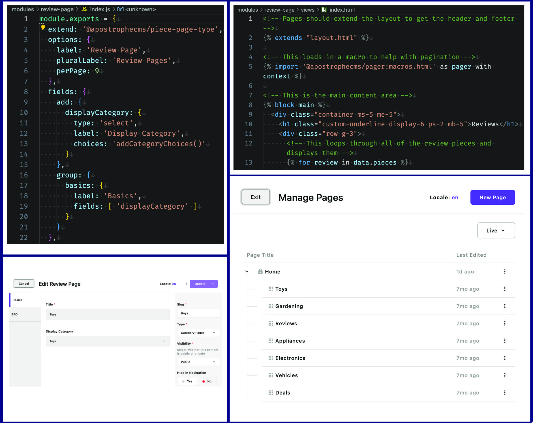Image resolution: width=533 pixels, height=423 pixels.
Task: Switch to the SEO tab
Action: pos(14,314)
